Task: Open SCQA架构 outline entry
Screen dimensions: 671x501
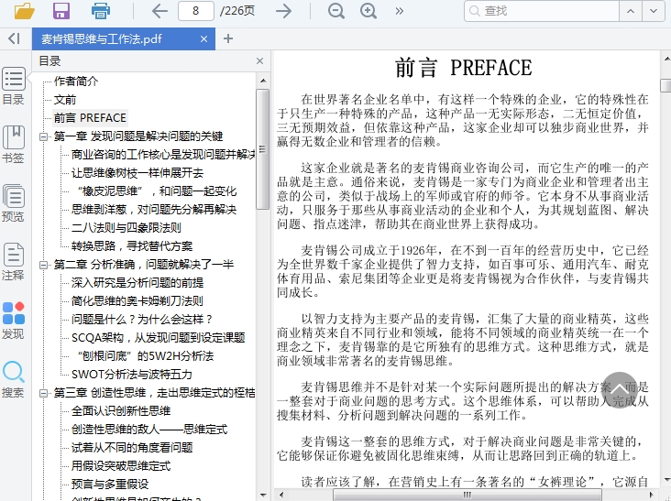Action: [159, 338]
